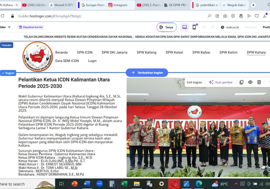Open the browser downloads icon
Viewport: 270px width, 189px height.
click(265, 16)
